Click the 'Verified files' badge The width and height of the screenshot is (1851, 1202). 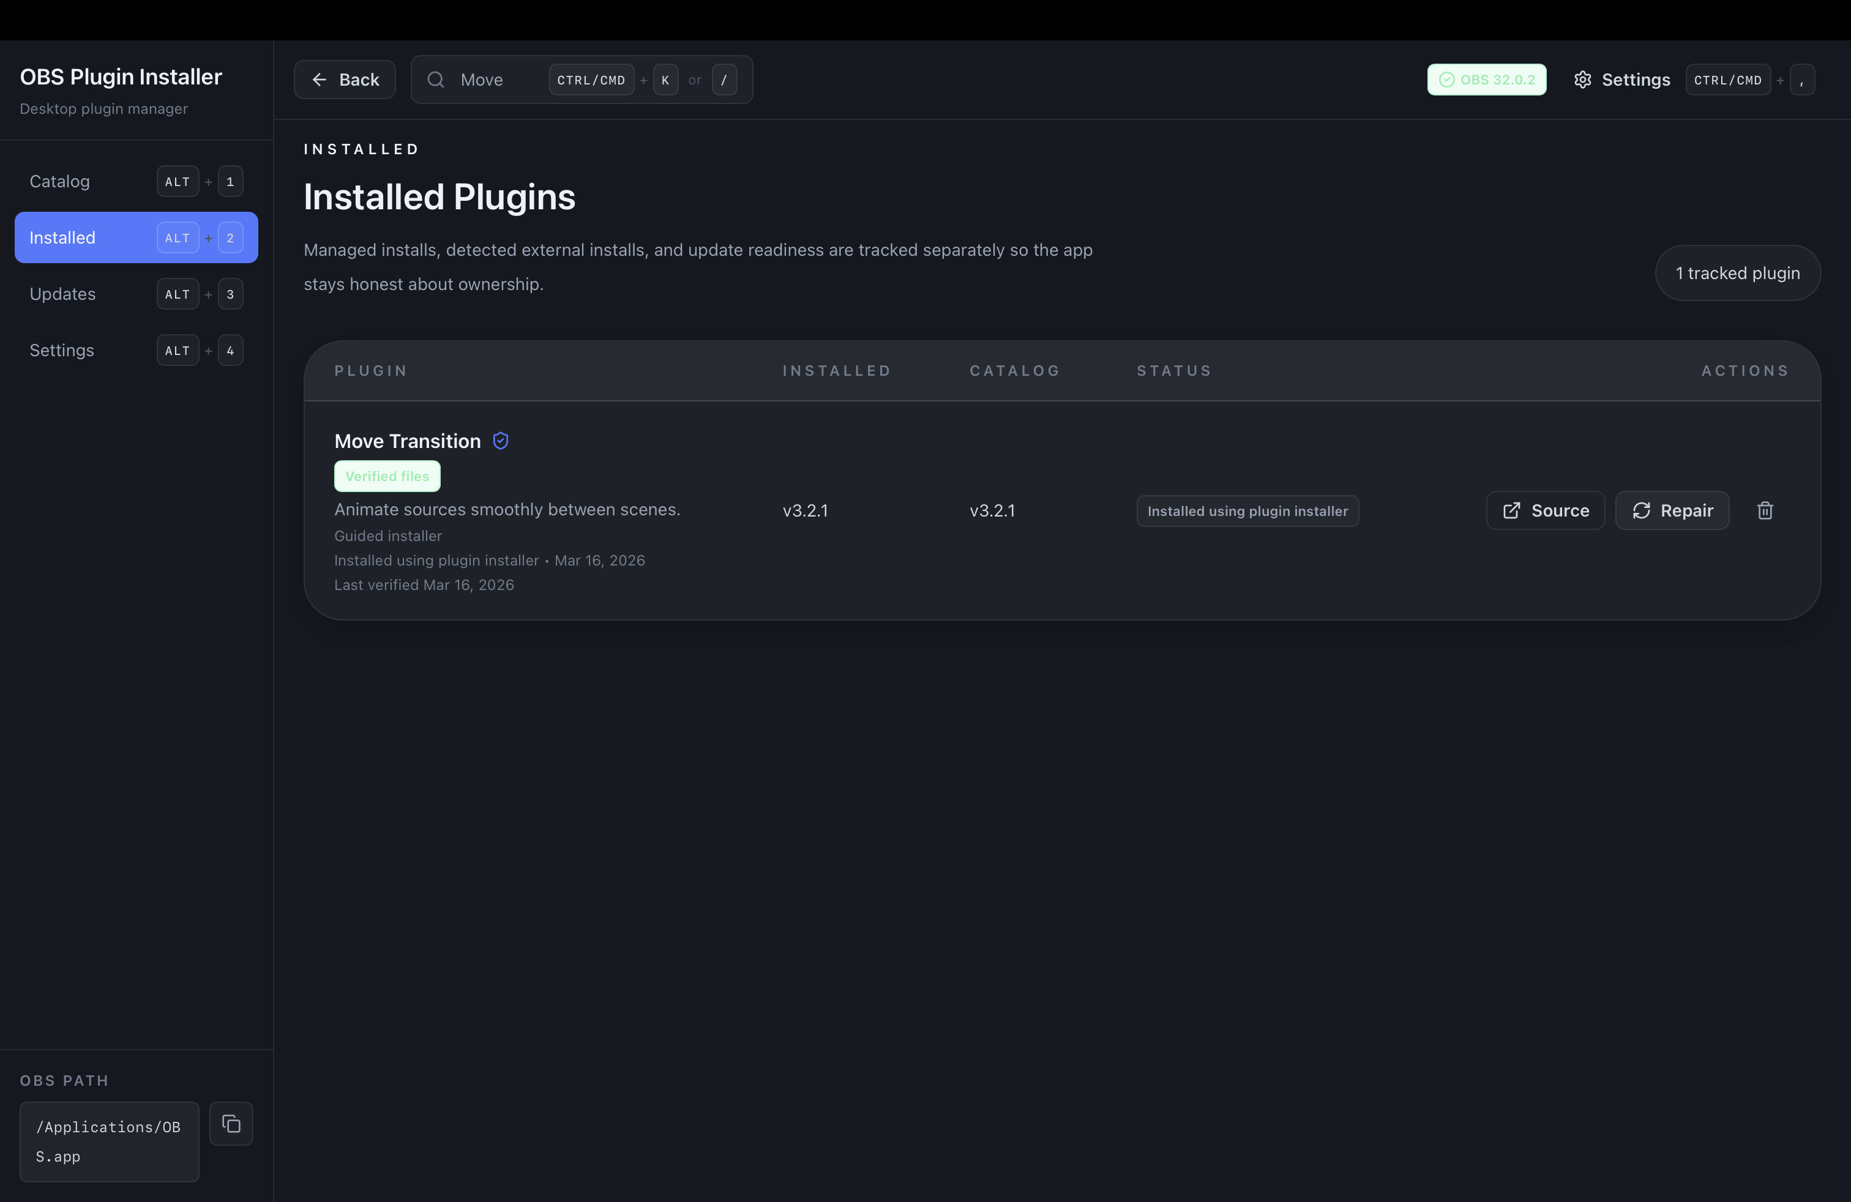pos(386,475)
